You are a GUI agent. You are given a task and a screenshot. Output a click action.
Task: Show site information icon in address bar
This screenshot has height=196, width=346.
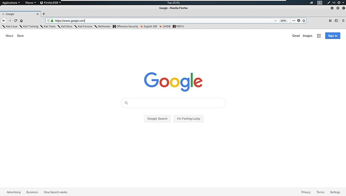pyautogui.click(x=48, y=21)
